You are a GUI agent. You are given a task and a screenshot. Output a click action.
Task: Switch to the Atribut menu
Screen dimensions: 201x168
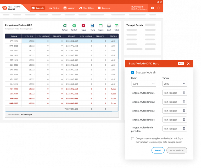click(x=54, y=8)
